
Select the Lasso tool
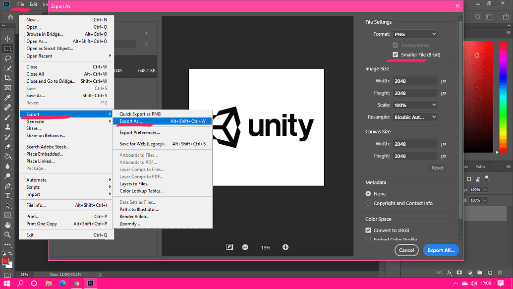pos(7,58)
